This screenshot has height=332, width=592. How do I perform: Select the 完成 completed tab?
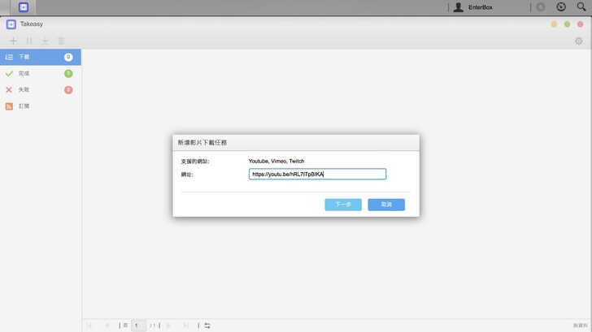coord(41,74)
